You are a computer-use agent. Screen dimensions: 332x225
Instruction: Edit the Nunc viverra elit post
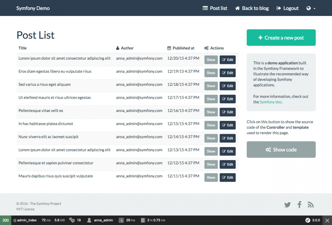(x=228, y=139)
